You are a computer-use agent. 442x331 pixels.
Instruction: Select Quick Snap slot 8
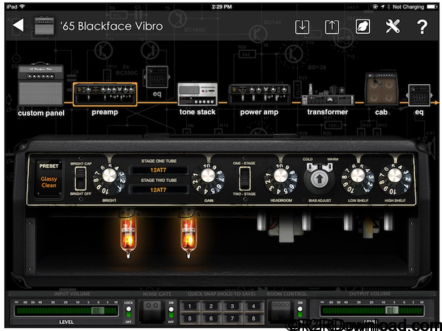[253, 319]
